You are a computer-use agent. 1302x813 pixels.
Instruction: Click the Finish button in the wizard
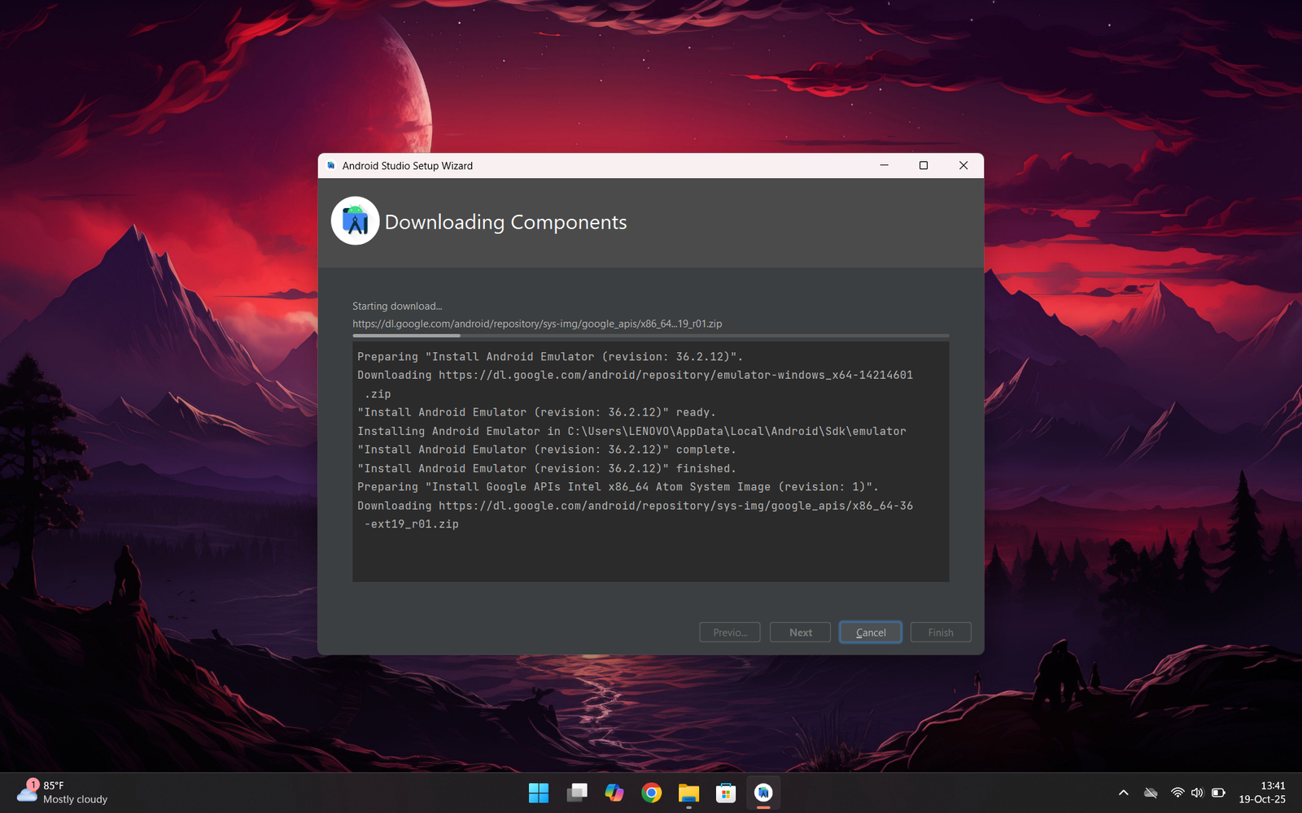tap(940, 633)
